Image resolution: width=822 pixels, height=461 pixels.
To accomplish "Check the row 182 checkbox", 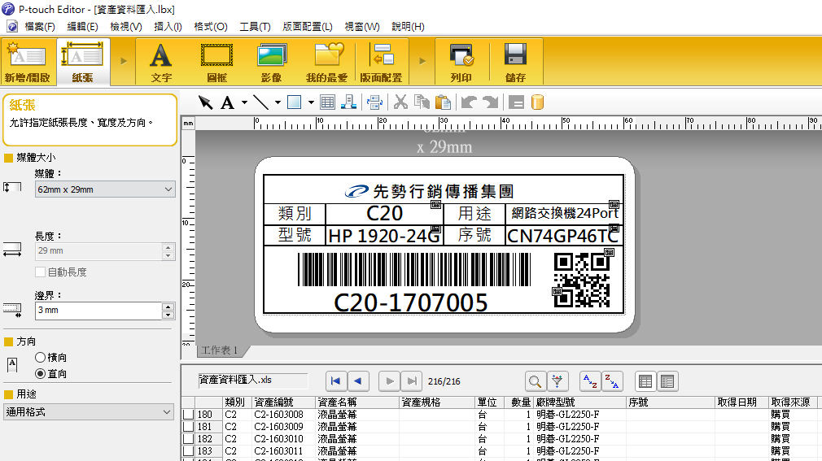I will [188, 439].
